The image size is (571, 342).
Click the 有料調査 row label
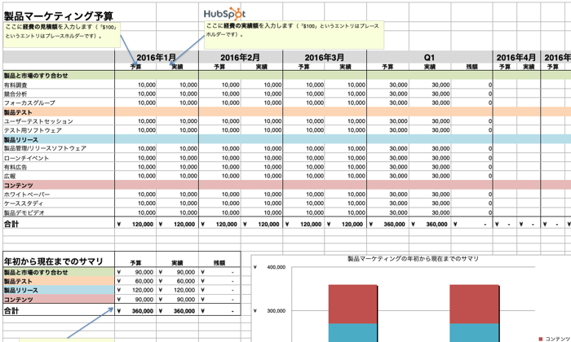click(x=15, y=85)
